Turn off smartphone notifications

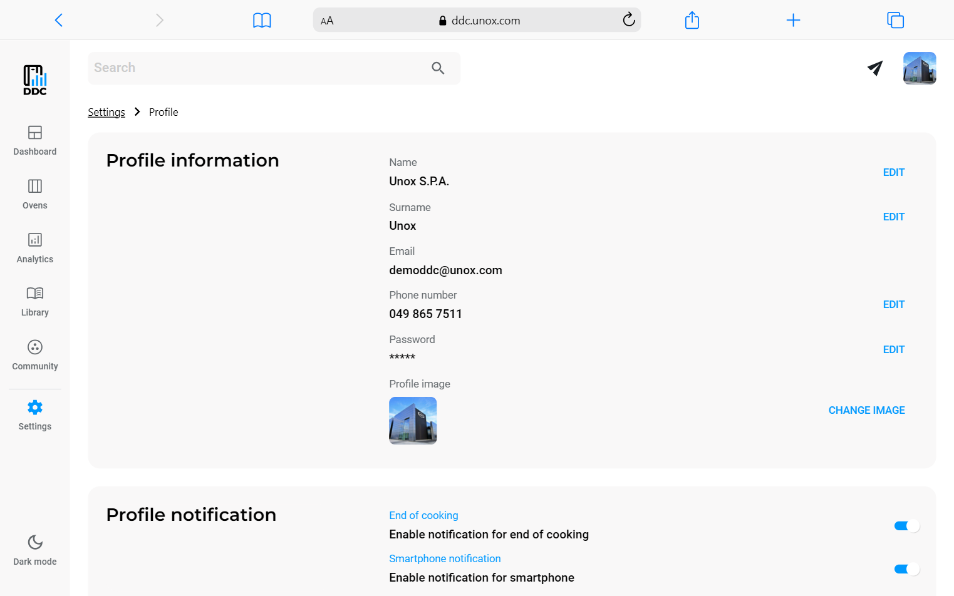tap(906, 568)
